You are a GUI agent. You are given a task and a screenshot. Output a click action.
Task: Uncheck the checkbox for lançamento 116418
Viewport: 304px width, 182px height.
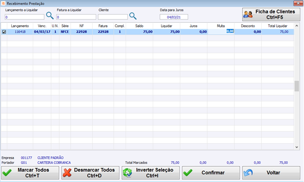[x=4, y=32]
